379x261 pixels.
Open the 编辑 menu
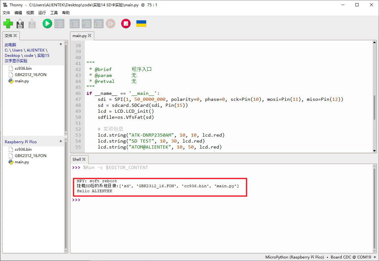18,13
